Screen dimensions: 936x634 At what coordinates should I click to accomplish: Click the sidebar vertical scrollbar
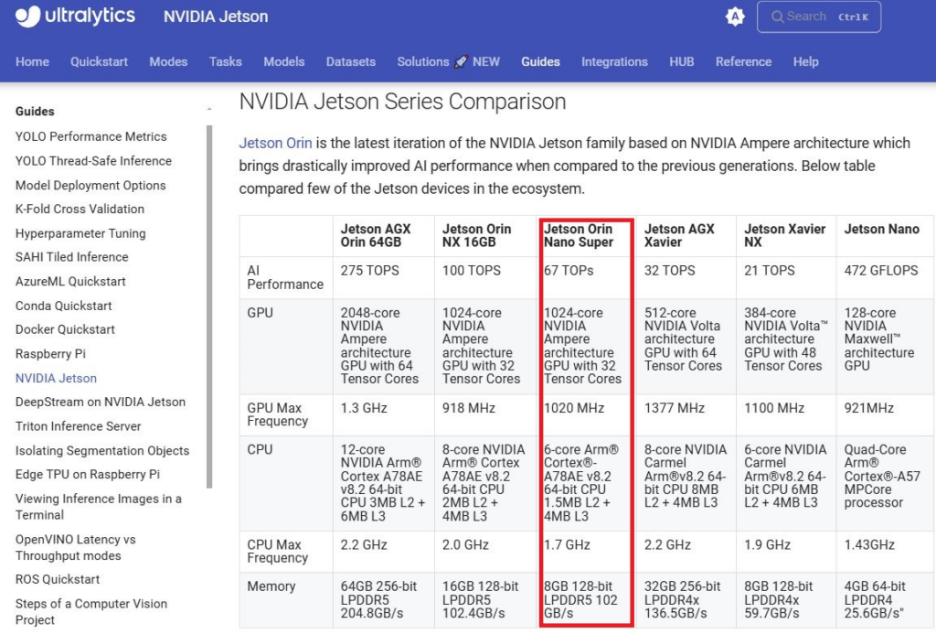[209, 306]
